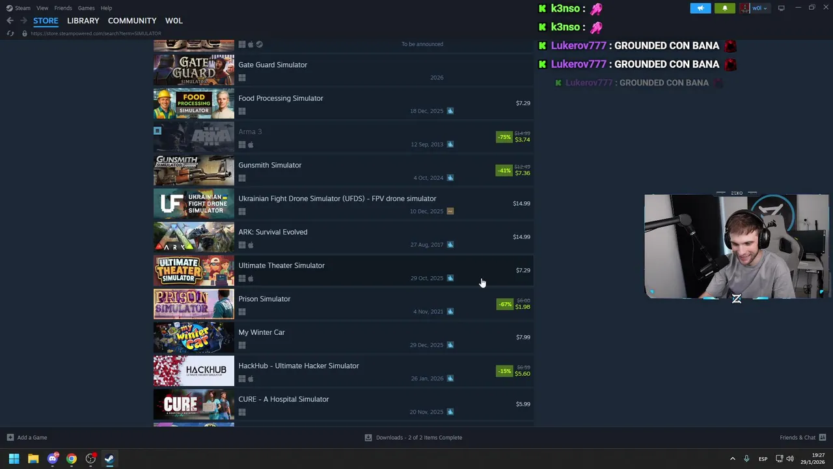
Task: Click the Steam taskbar icon
Action: coord(109,459)
